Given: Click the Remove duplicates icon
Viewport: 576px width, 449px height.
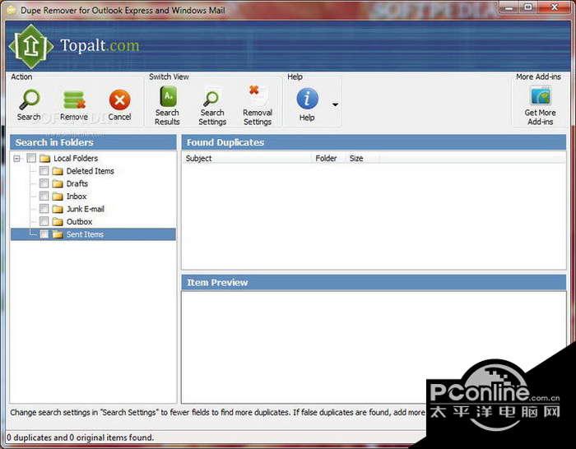Looking at the screenshot, I should 74,100.
